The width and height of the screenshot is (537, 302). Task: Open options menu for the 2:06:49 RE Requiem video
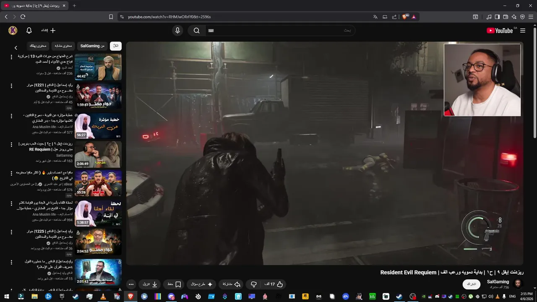point(12,144)
